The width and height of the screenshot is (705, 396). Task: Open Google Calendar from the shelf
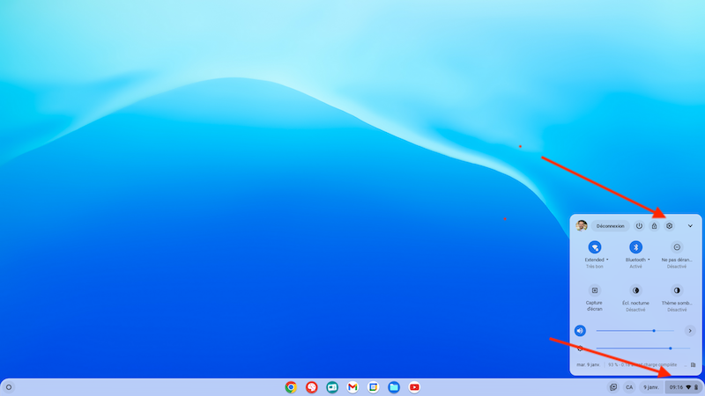(x=373, y=387)
